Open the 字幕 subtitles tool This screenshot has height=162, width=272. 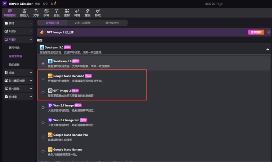(46, 13)
